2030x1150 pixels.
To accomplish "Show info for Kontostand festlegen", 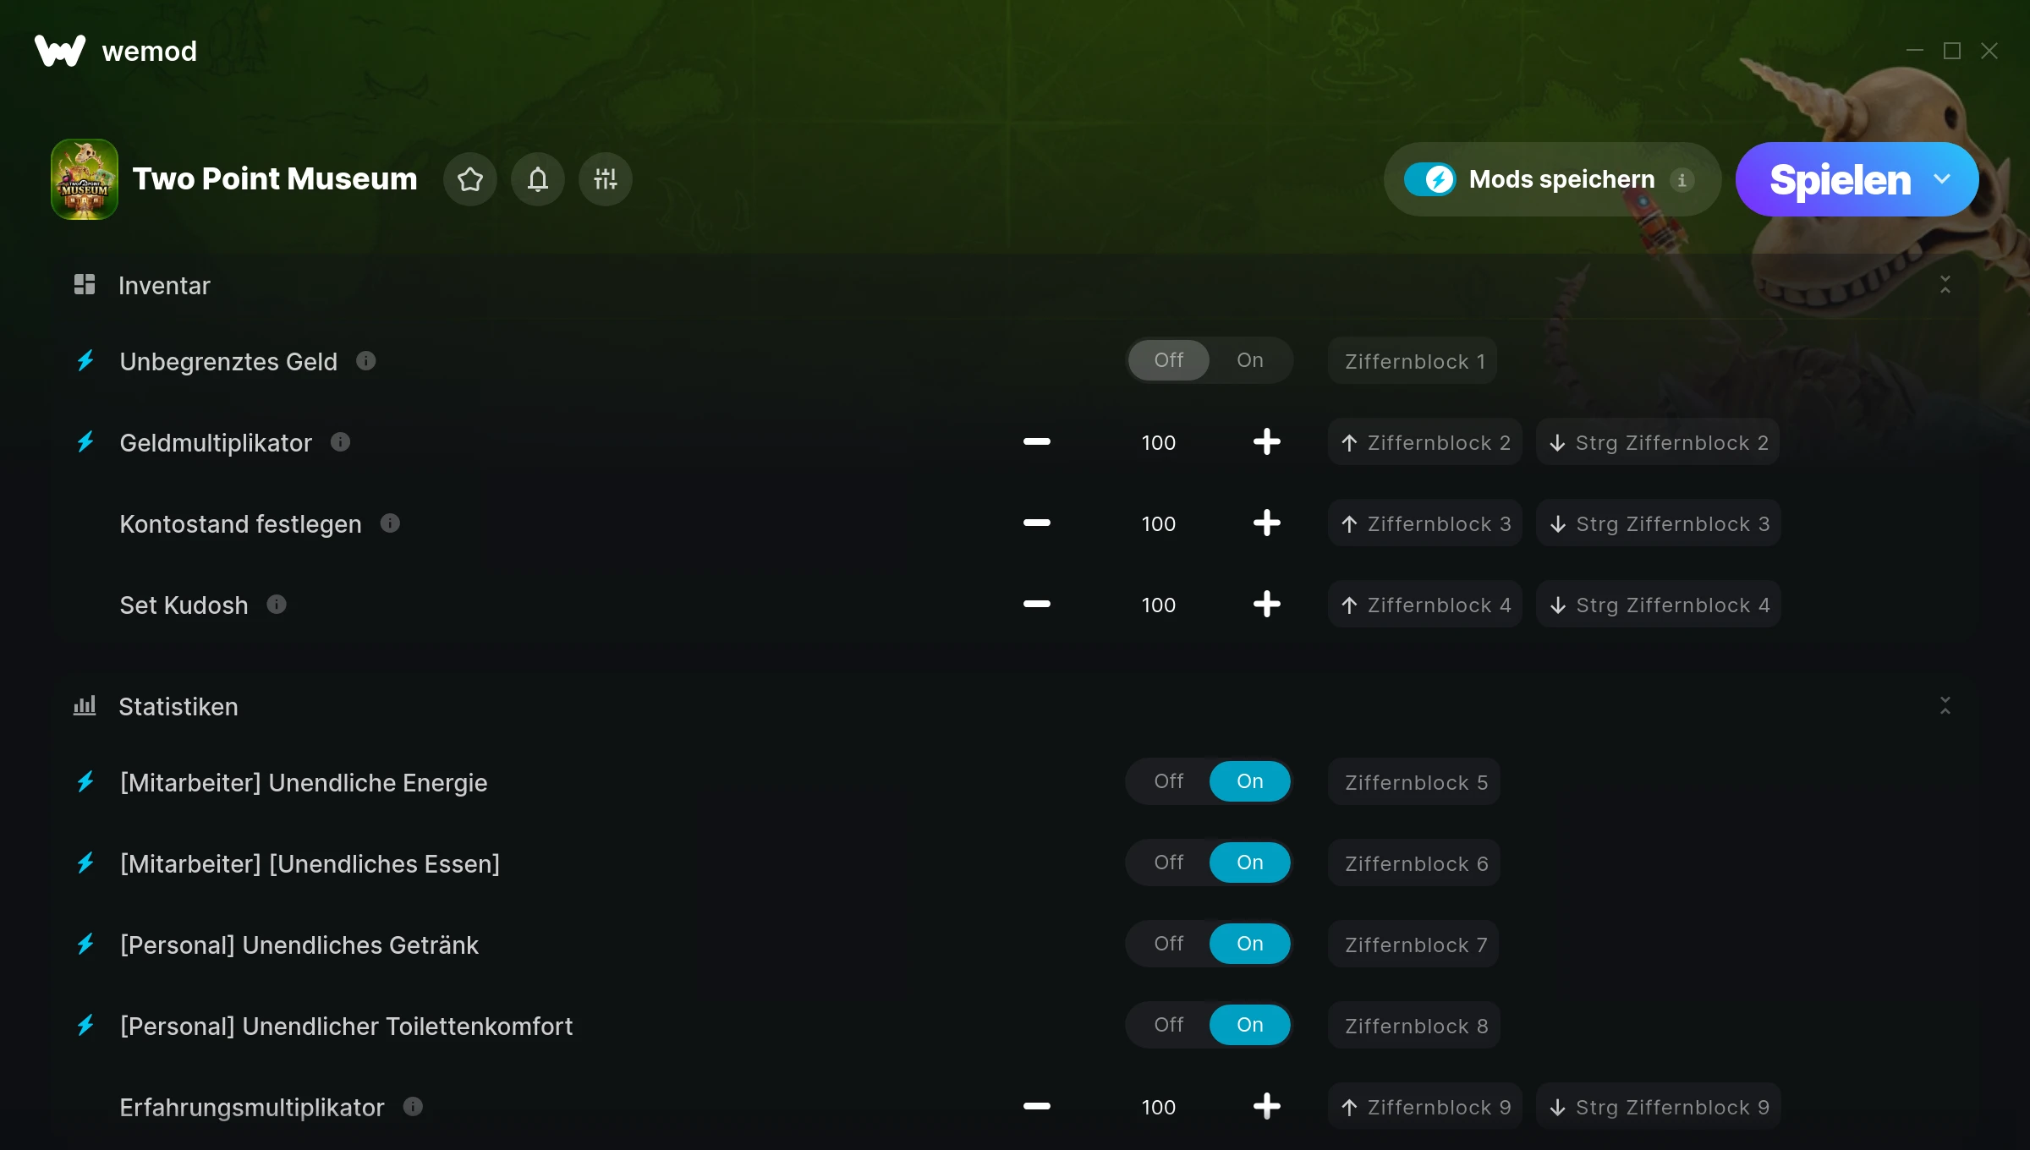I will click(390, 523).
